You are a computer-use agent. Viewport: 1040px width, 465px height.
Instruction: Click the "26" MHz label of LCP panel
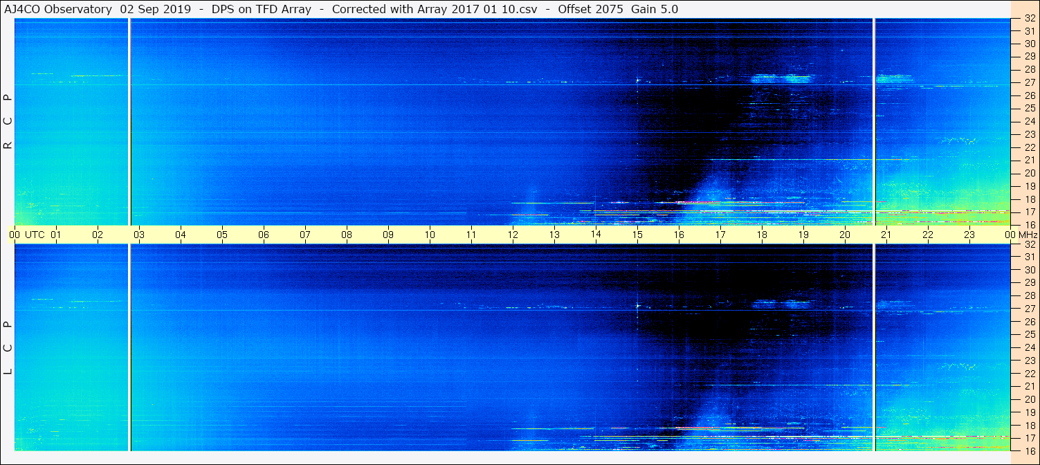(1030, 322)
